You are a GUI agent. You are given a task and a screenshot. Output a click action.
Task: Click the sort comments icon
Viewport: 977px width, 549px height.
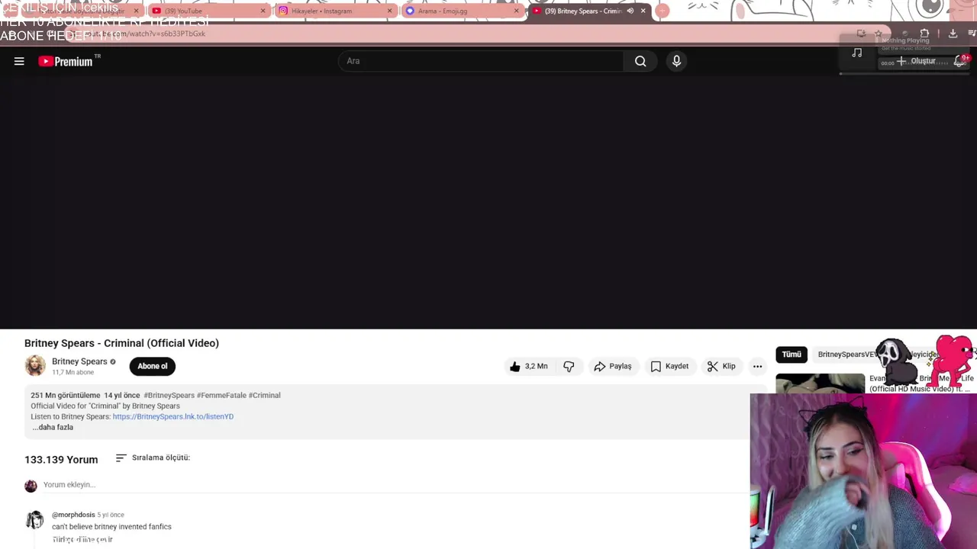point(121,457)
